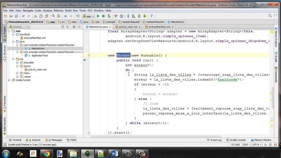Viewport: 281px width, 158px height.
Task: Expand the drawable folder node
Action: 18,62
